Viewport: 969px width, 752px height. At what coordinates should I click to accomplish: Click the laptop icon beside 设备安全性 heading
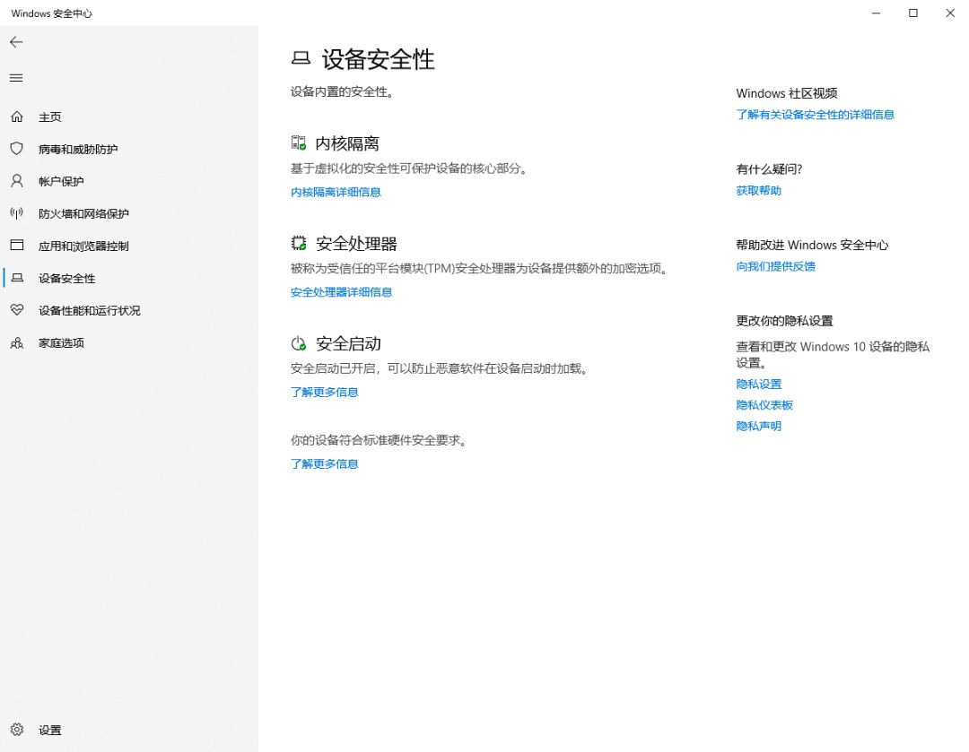click(x=301, y=58)
